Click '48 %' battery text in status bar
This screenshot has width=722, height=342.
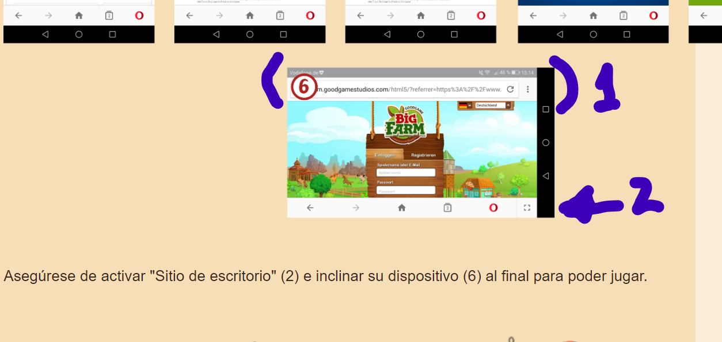click(x=505, y=73)
